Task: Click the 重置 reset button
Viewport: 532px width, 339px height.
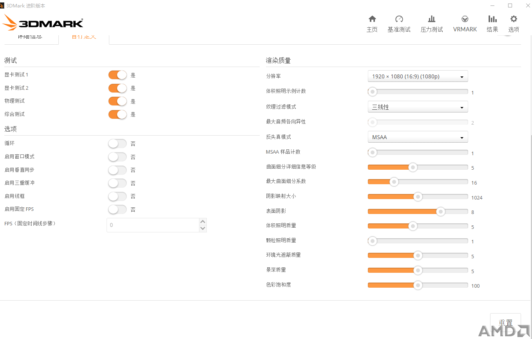Action: tap(505, 323)
